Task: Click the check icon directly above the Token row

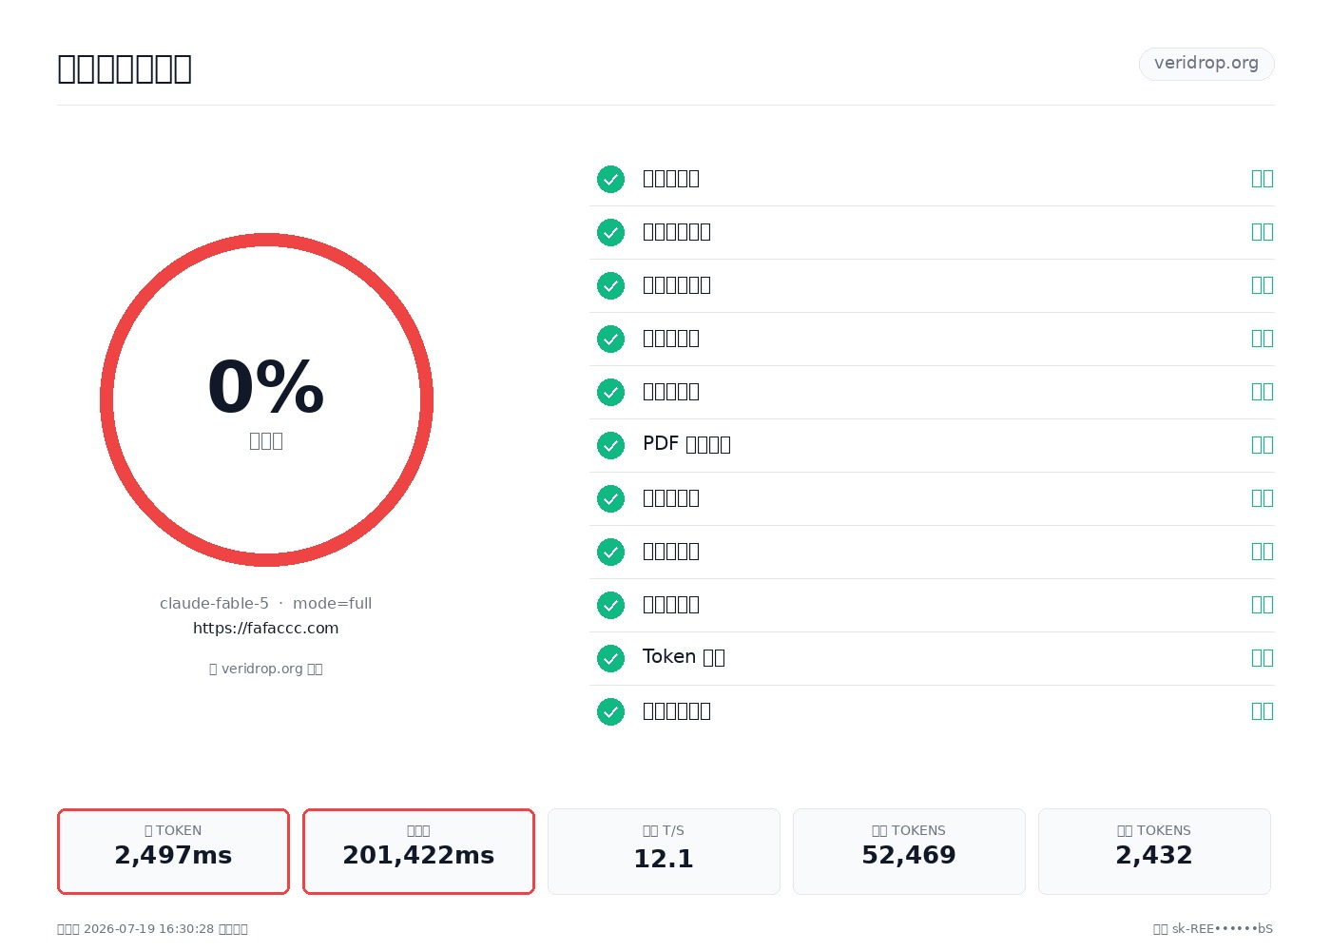Action: (610, 605)
